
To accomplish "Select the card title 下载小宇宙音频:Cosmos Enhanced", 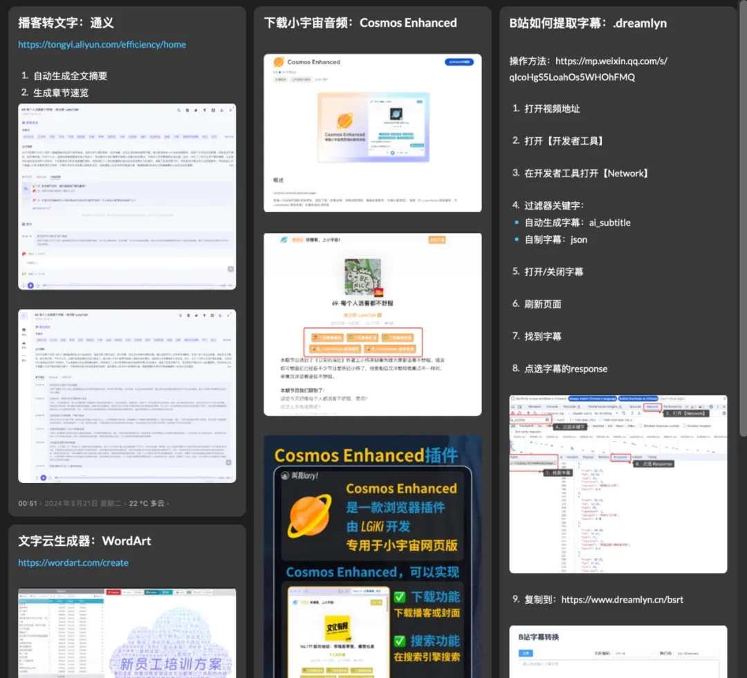I will pyautogui.click(x=360, y=23).
